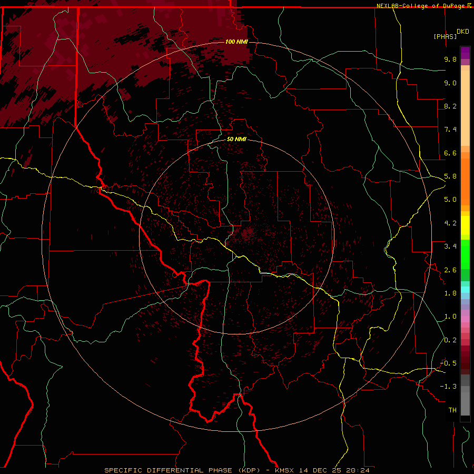Click the 1.8 color scale value
Screen dimensions: 474x474
coord(450,293)
